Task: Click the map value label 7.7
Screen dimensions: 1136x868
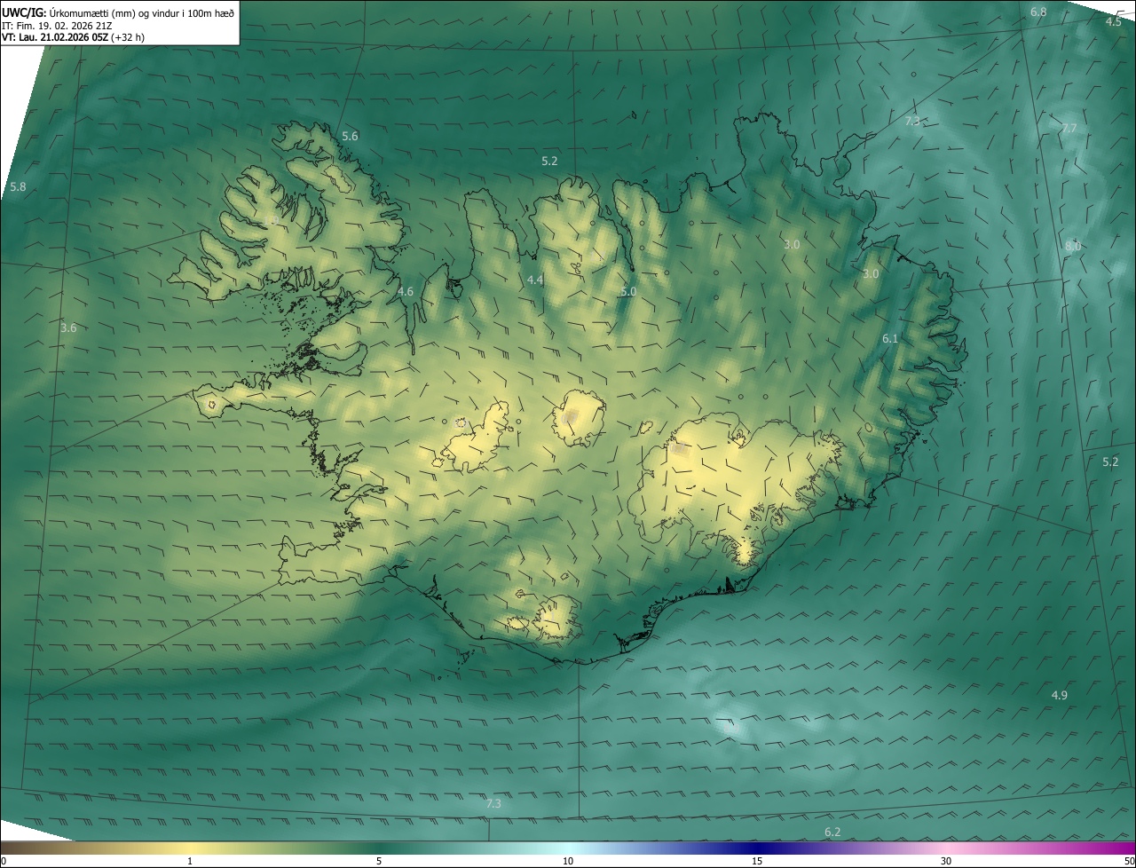Action: (x=1069, y=129)
